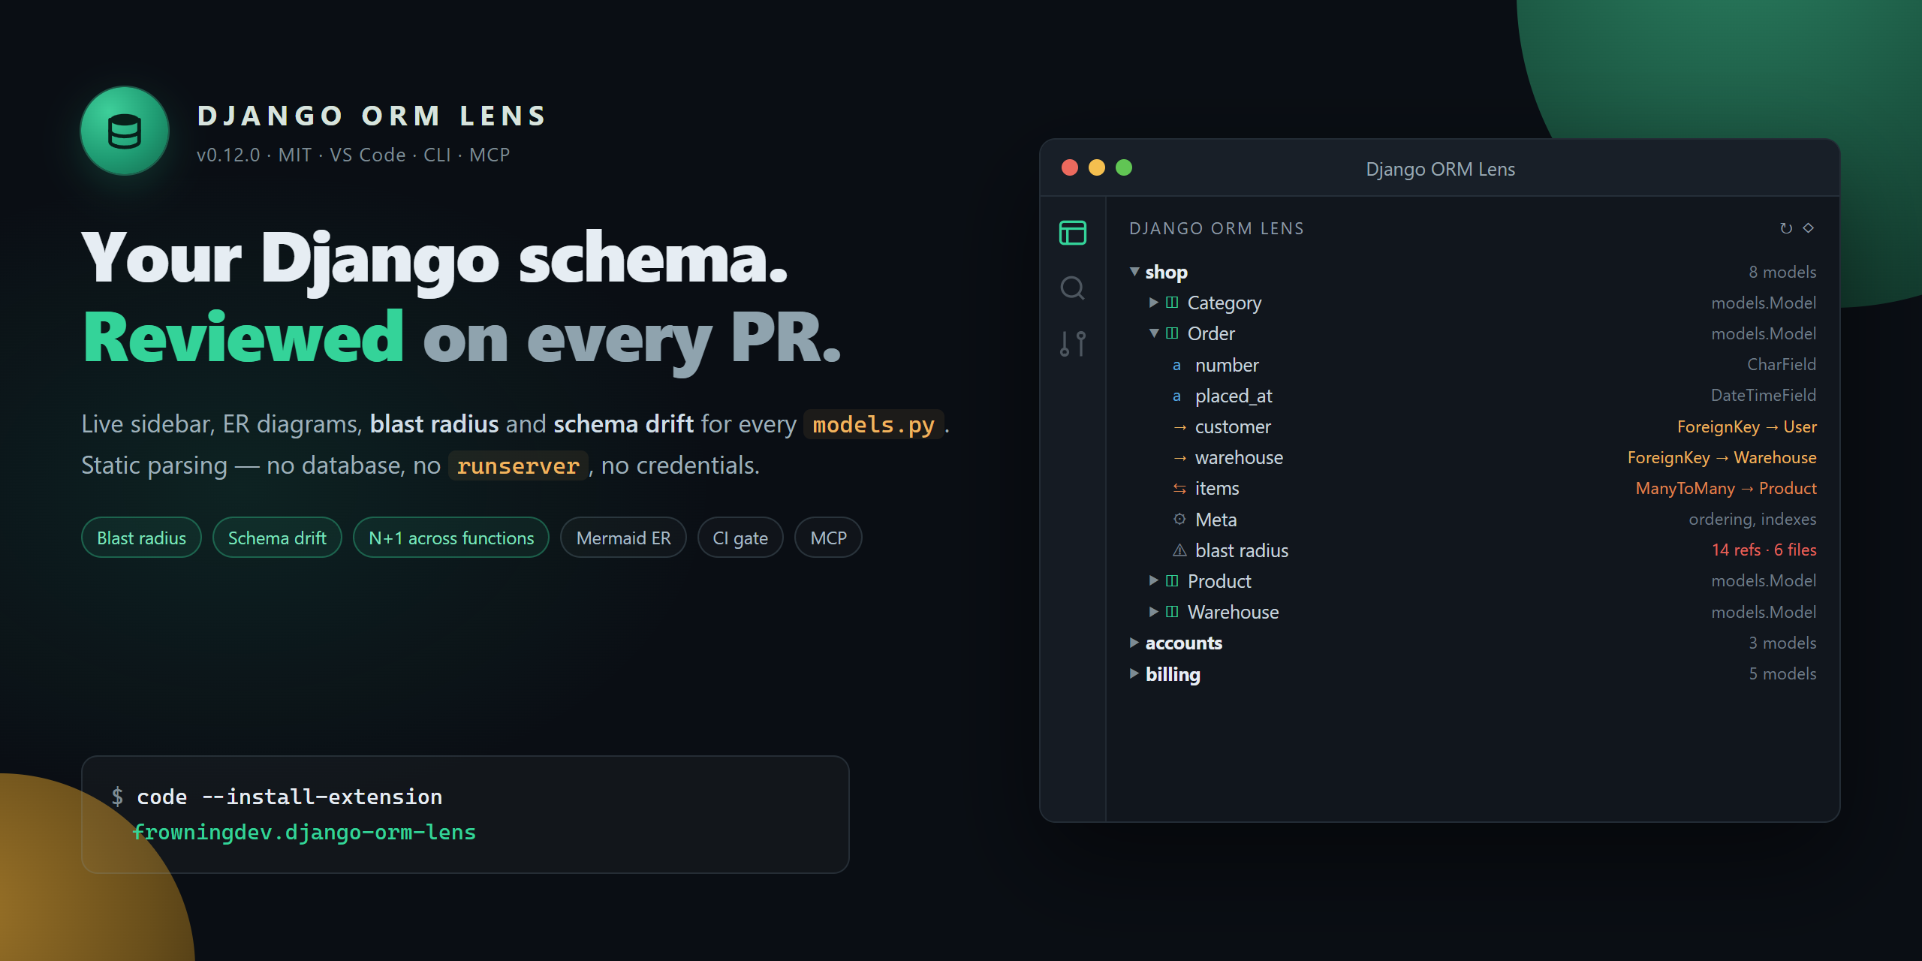
Task: Click the Order model table icon
Action: (x=1172, y=333)
